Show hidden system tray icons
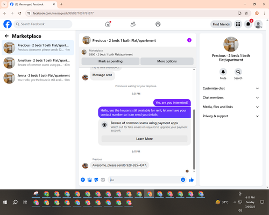The width and height of the screenshot is (269, 215). [235, 202]
